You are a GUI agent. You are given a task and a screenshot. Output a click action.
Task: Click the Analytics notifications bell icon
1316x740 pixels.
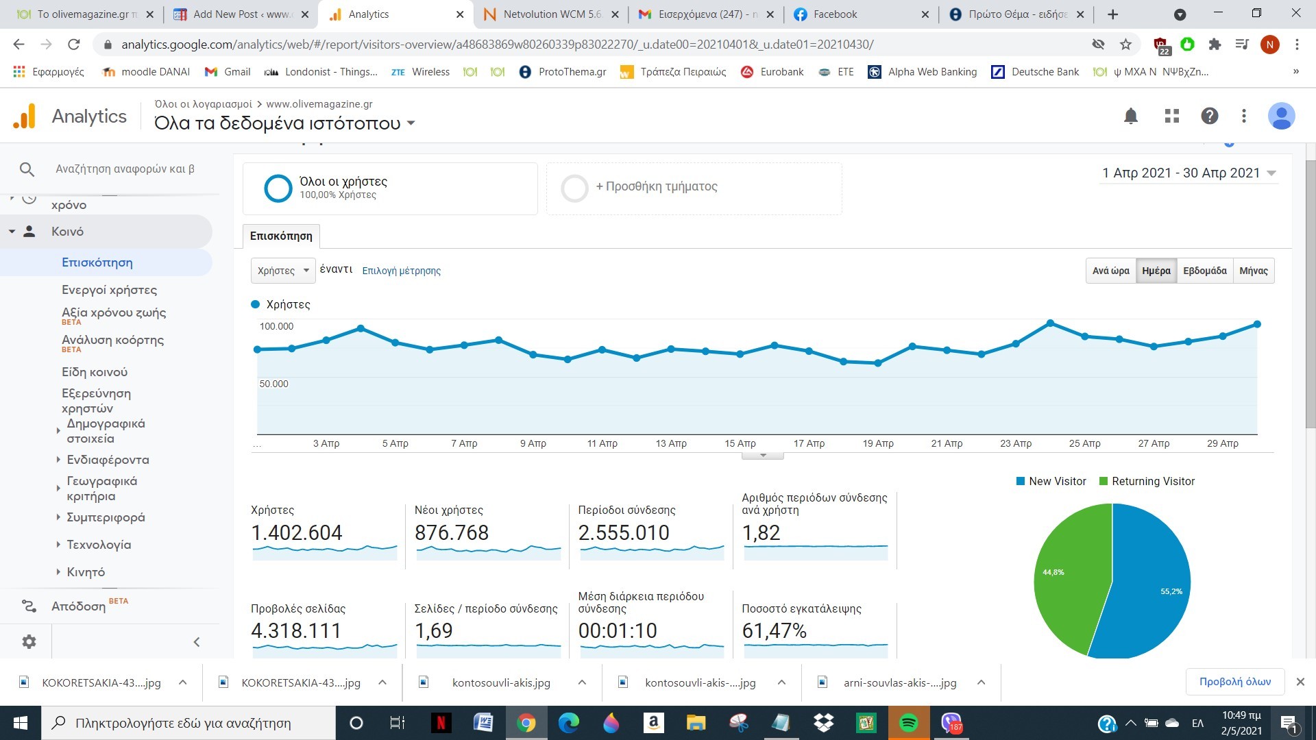coord(1131,116)
